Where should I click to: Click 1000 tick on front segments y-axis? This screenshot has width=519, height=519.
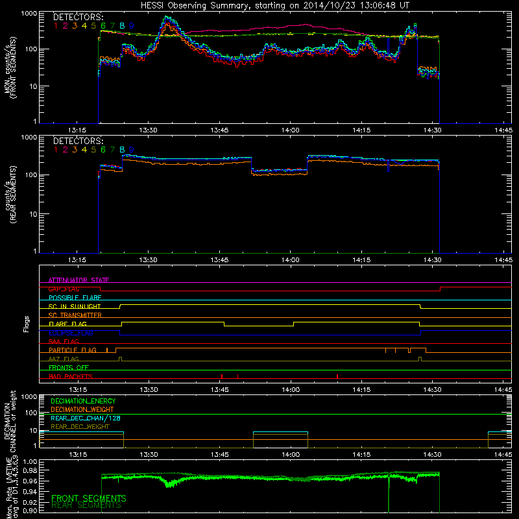pos(29,14)
